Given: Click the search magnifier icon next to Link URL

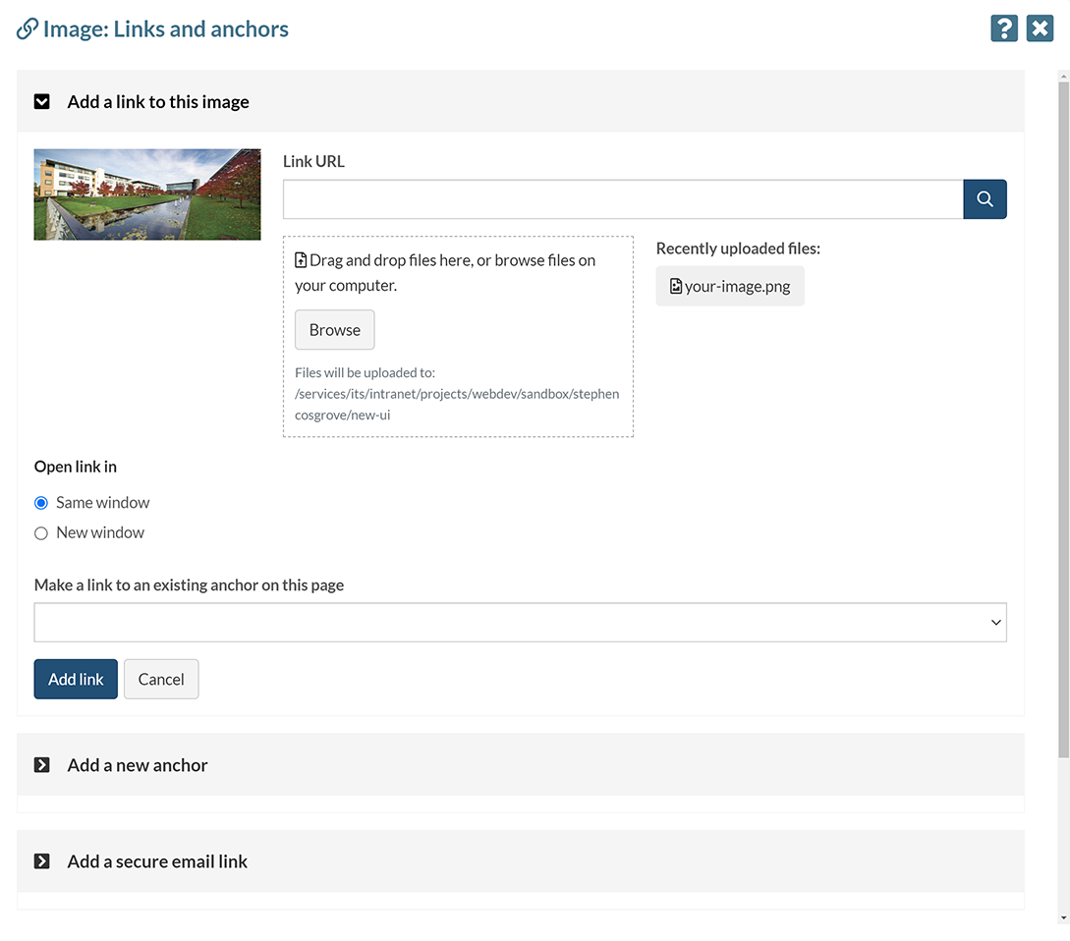Looking at the screenshot, I should tap(985, 199).
